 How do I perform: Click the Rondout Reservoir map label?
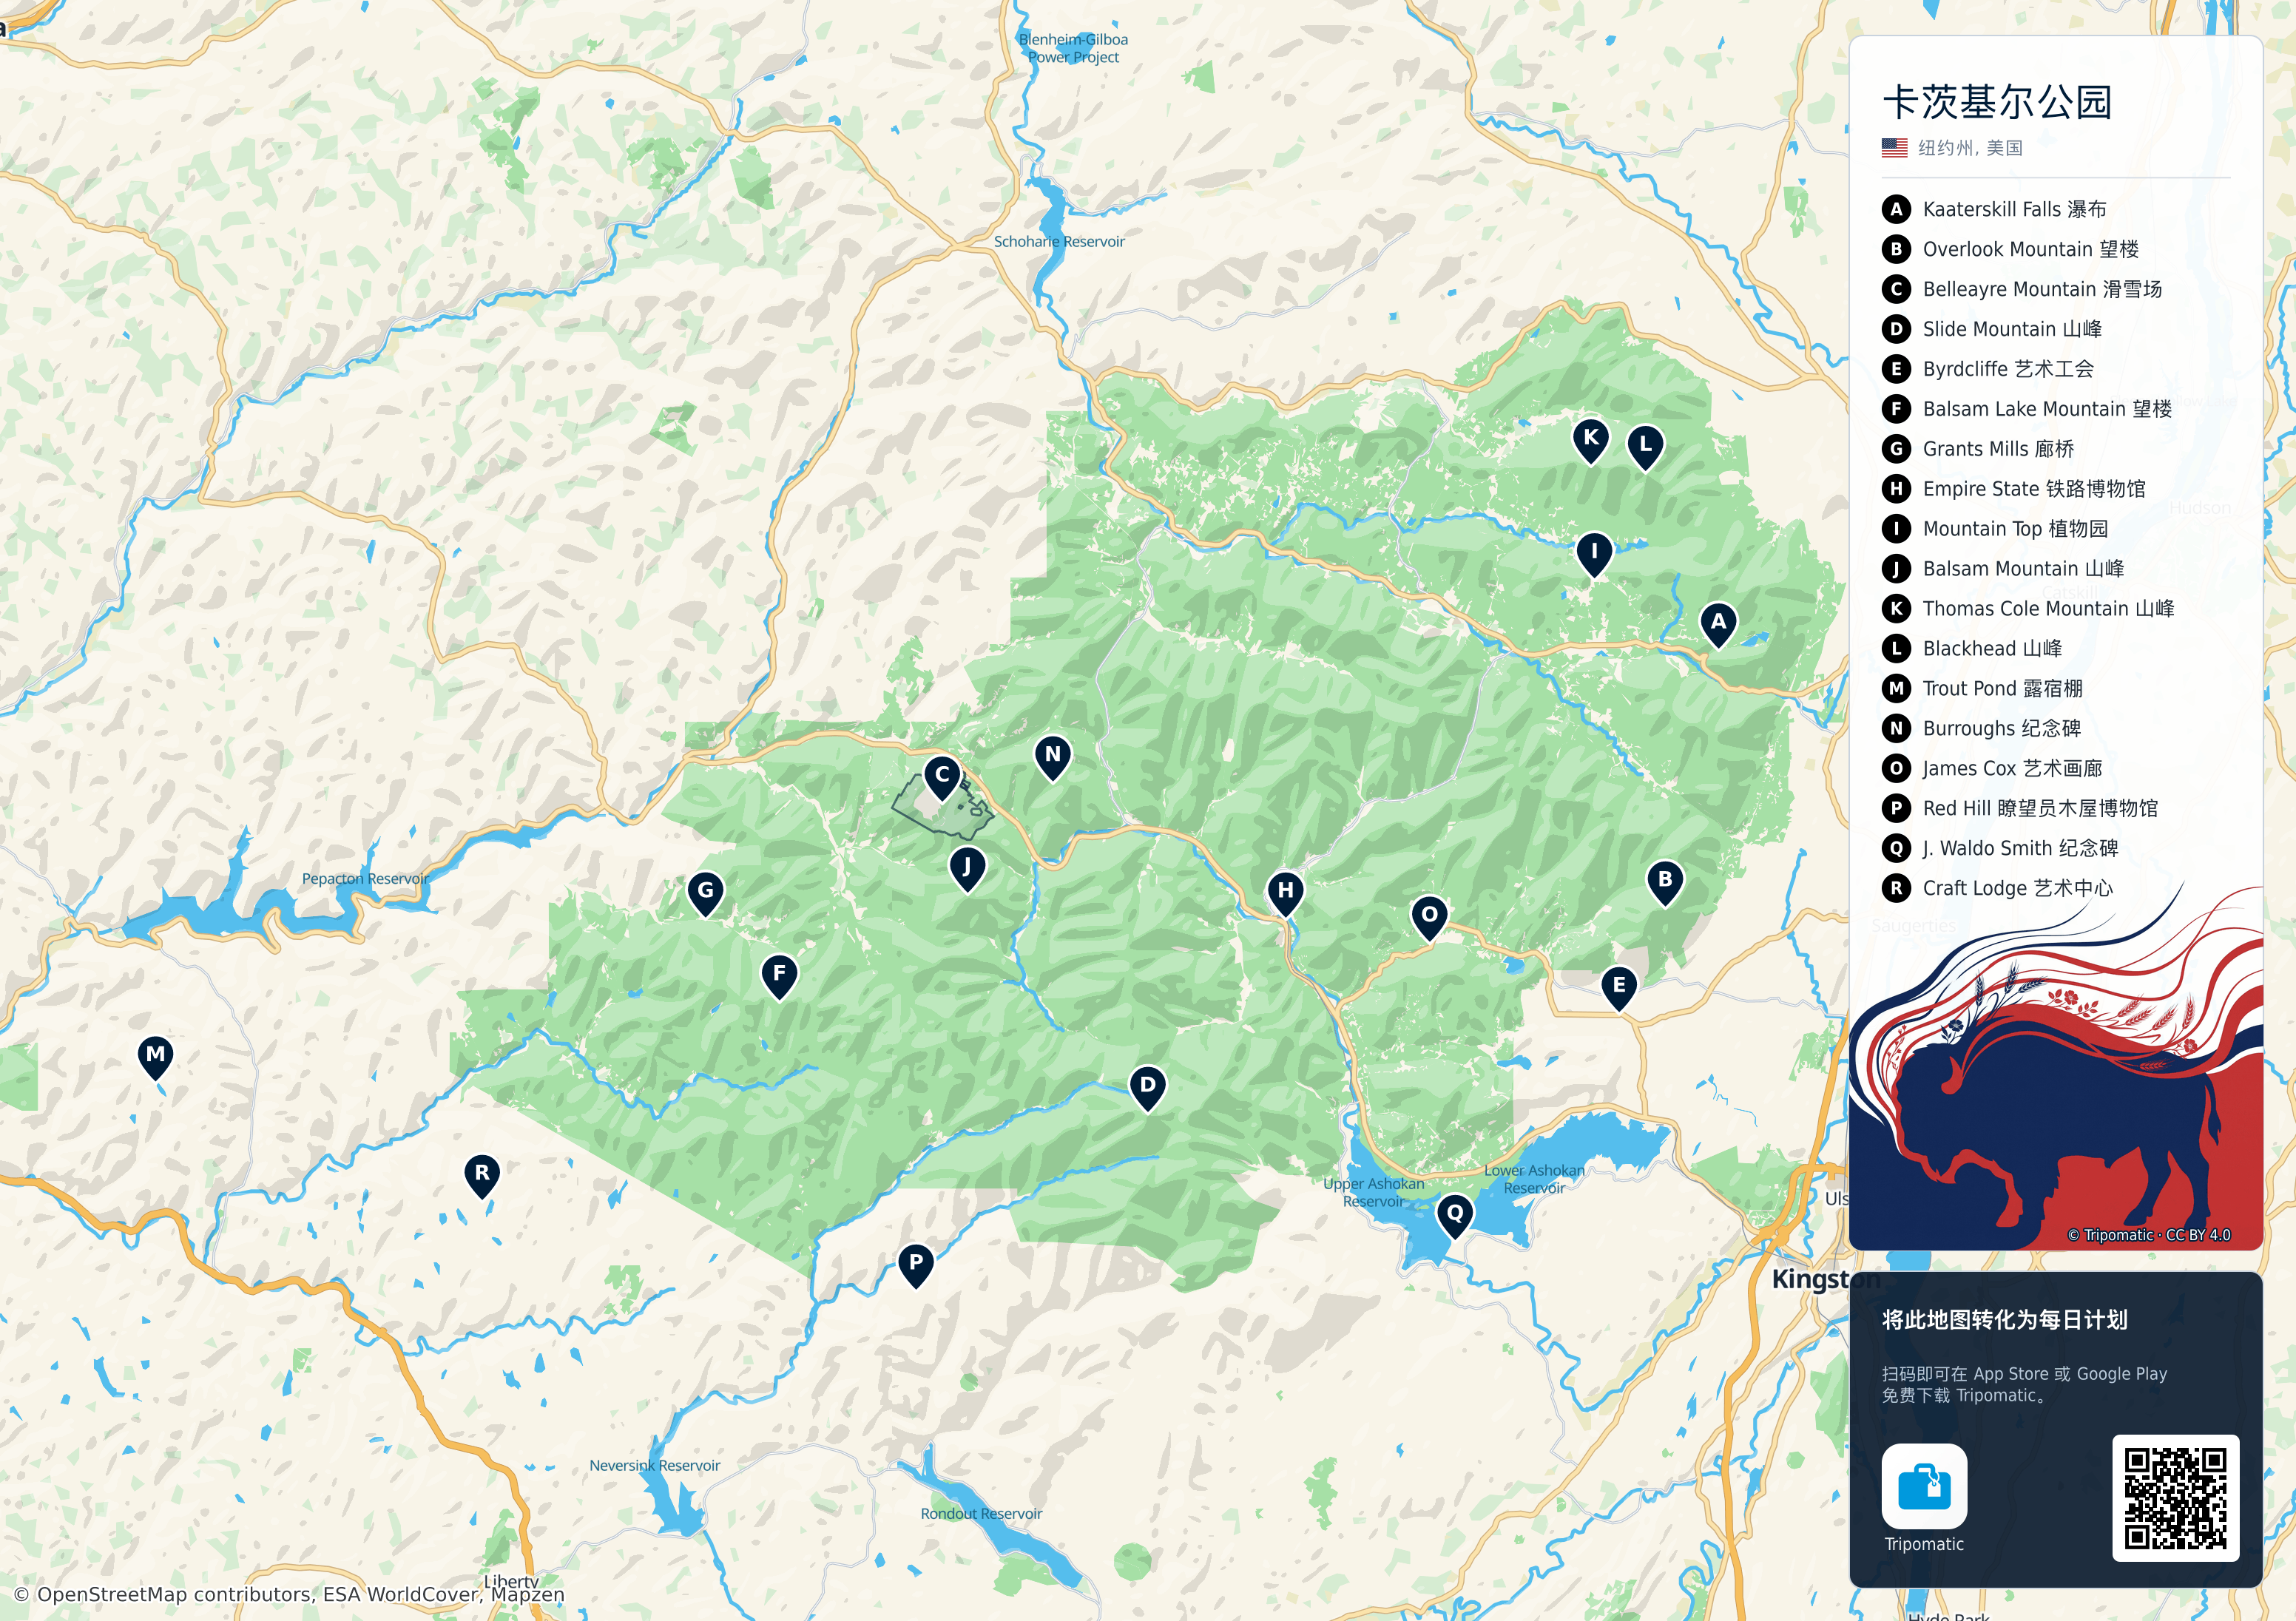pyautogui.click(x=981, y=1514)
